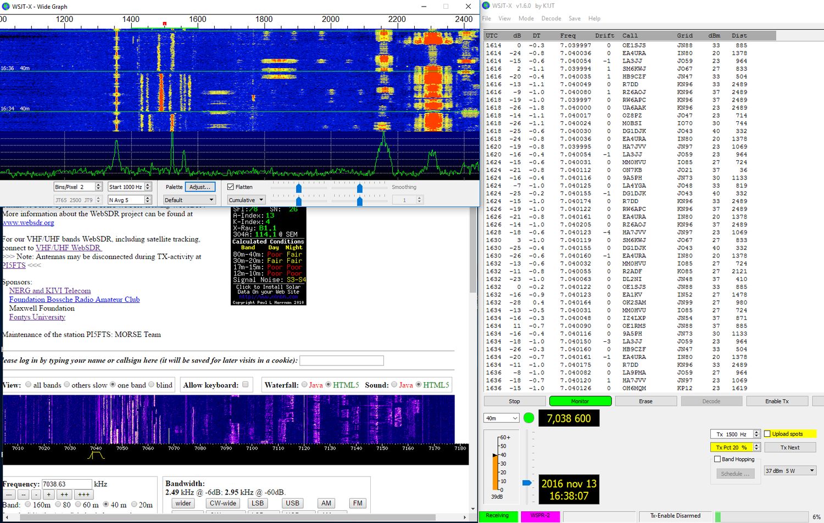The width and height of the screenshot is (824, 523).
Task: Click the Enable Tx button
Action: pos(777,401)
